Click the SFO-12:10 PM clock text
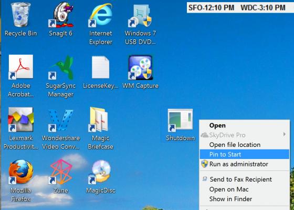Image resolution: width=294 pixels, height=210 pixels. click(x=211, y=8)
